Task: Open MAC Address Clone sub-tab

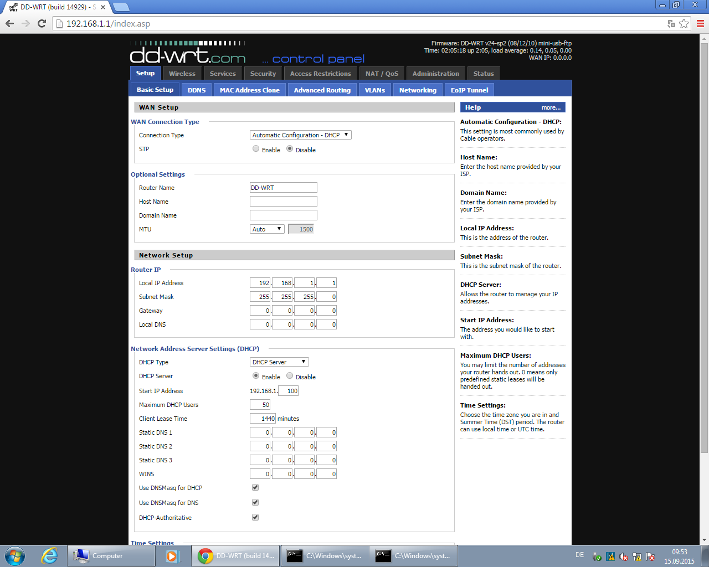Action: 250,90
